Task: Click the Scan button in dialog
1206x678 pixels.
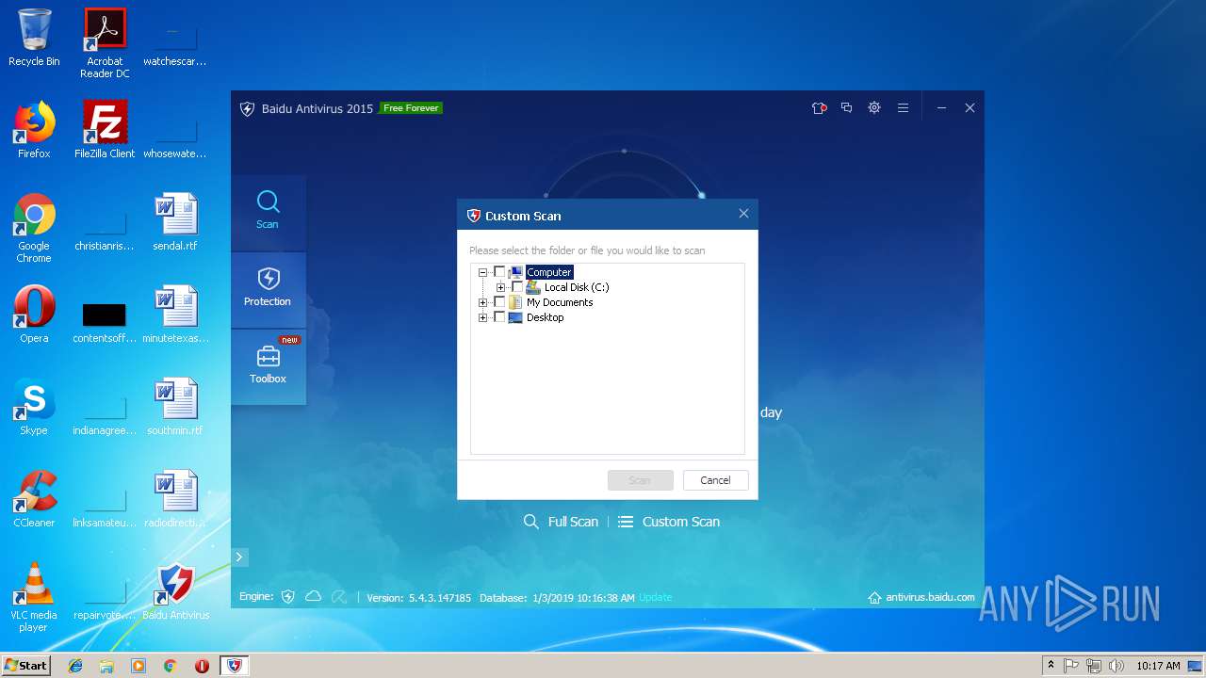Action: coord(640,480)
